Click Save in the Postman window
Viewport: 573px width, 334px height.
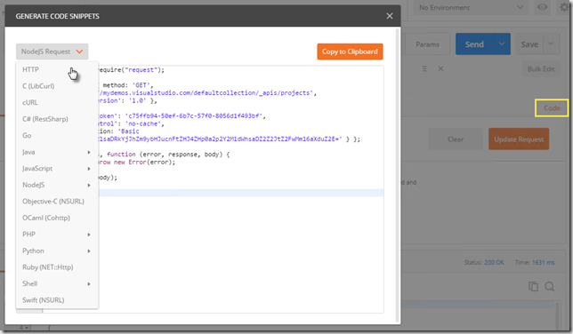click(x=529, y=44)
